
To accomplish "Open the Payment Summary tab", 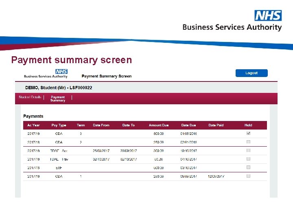I will (58, 99).
